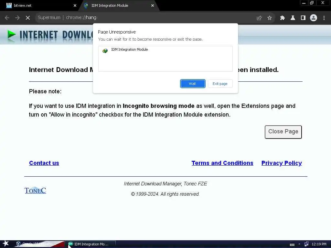Open the experiments flask icon in toolbar

(293, 18)
